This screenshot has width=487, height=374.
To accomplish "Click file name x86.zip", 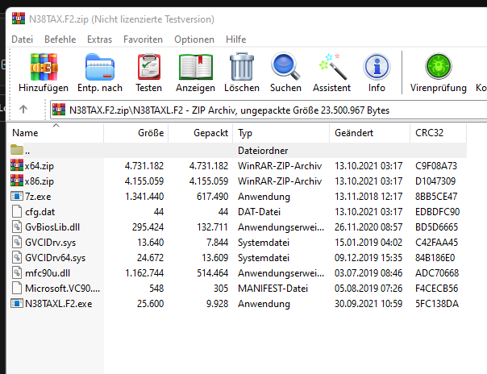I will [40, 181].
